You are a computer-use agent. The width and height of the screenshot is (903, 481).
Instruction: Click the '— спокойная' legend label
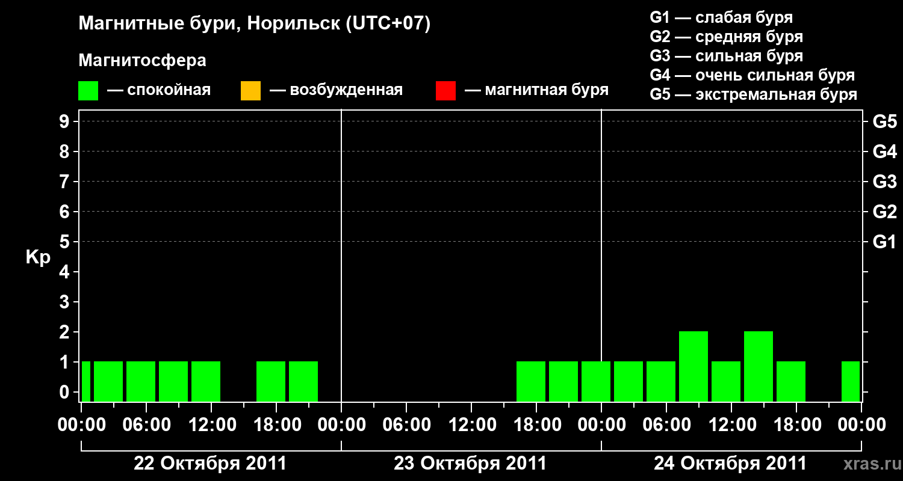point(159,90)
